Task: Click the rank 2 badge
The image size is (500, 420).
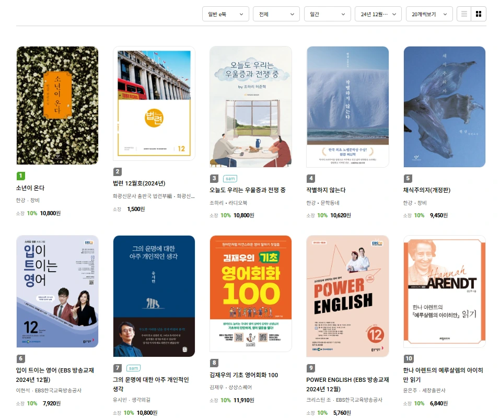Action: 118,171
